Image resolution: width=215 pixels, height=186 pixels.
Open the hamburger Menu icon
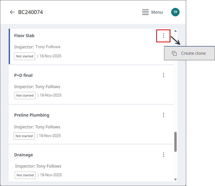coord(145,12)
